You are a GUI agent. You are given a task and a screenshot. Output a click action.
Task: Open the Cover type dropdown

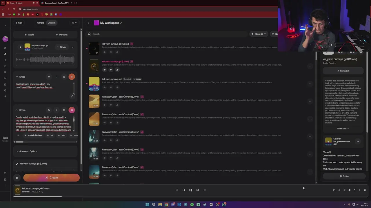click(62, 47)
